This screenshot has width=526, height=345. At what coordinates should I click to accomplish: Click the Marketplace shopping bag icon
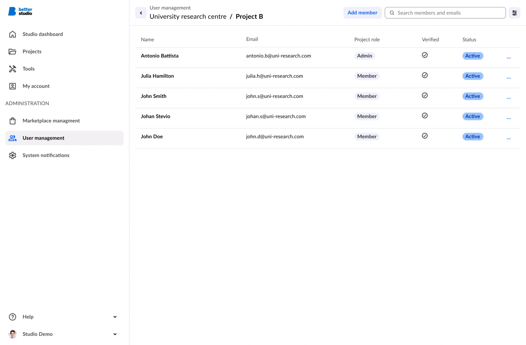[x=13, y=121]
